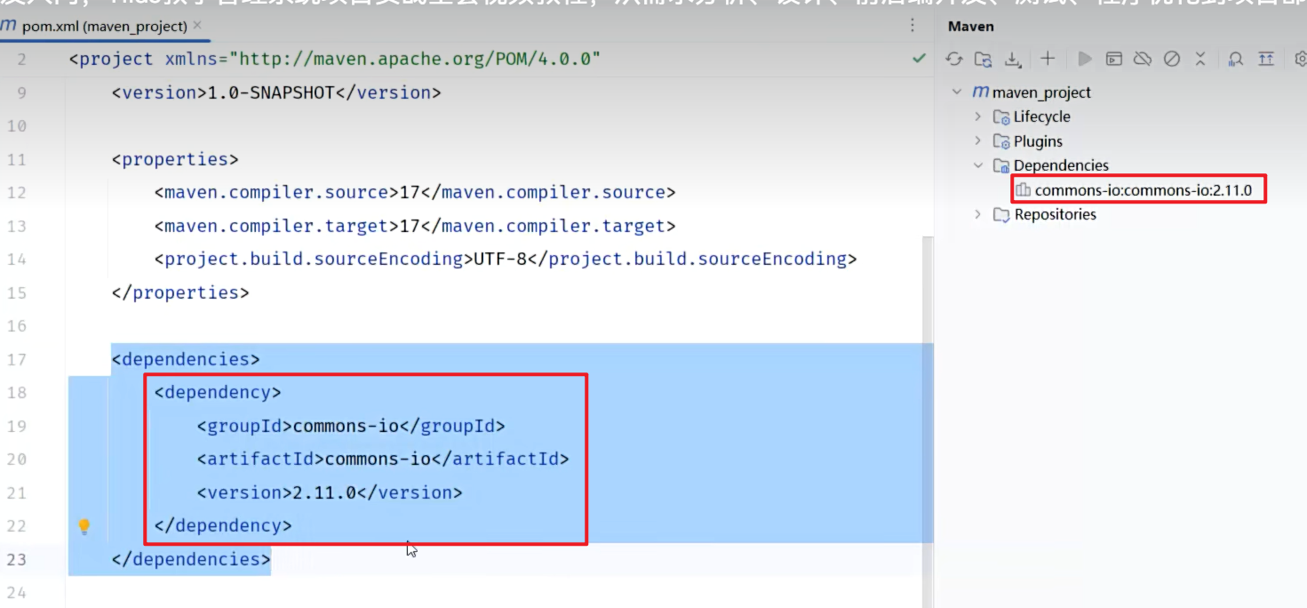Click the closing </dependencies> tag

[x=191, y=559]
